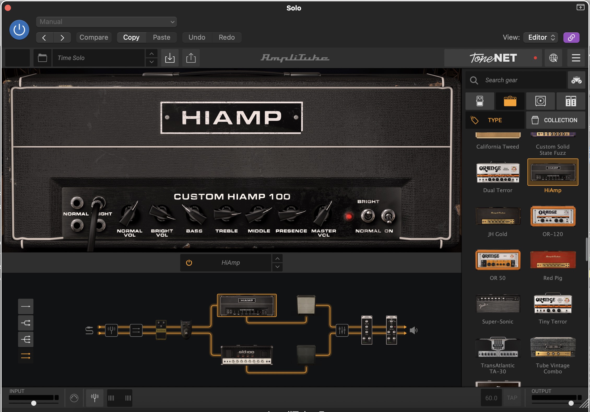Screen dimensions: 590x412
Task: Click the Search gear field
Action: tap(516, 80)
